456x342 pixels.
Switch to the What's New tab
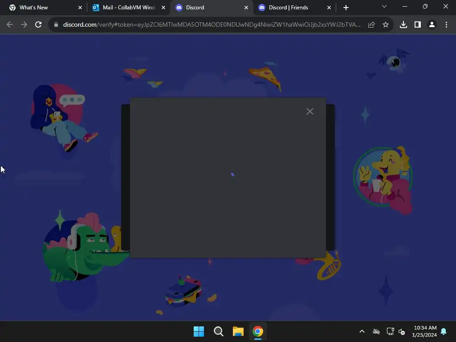[x=43, y=8]
